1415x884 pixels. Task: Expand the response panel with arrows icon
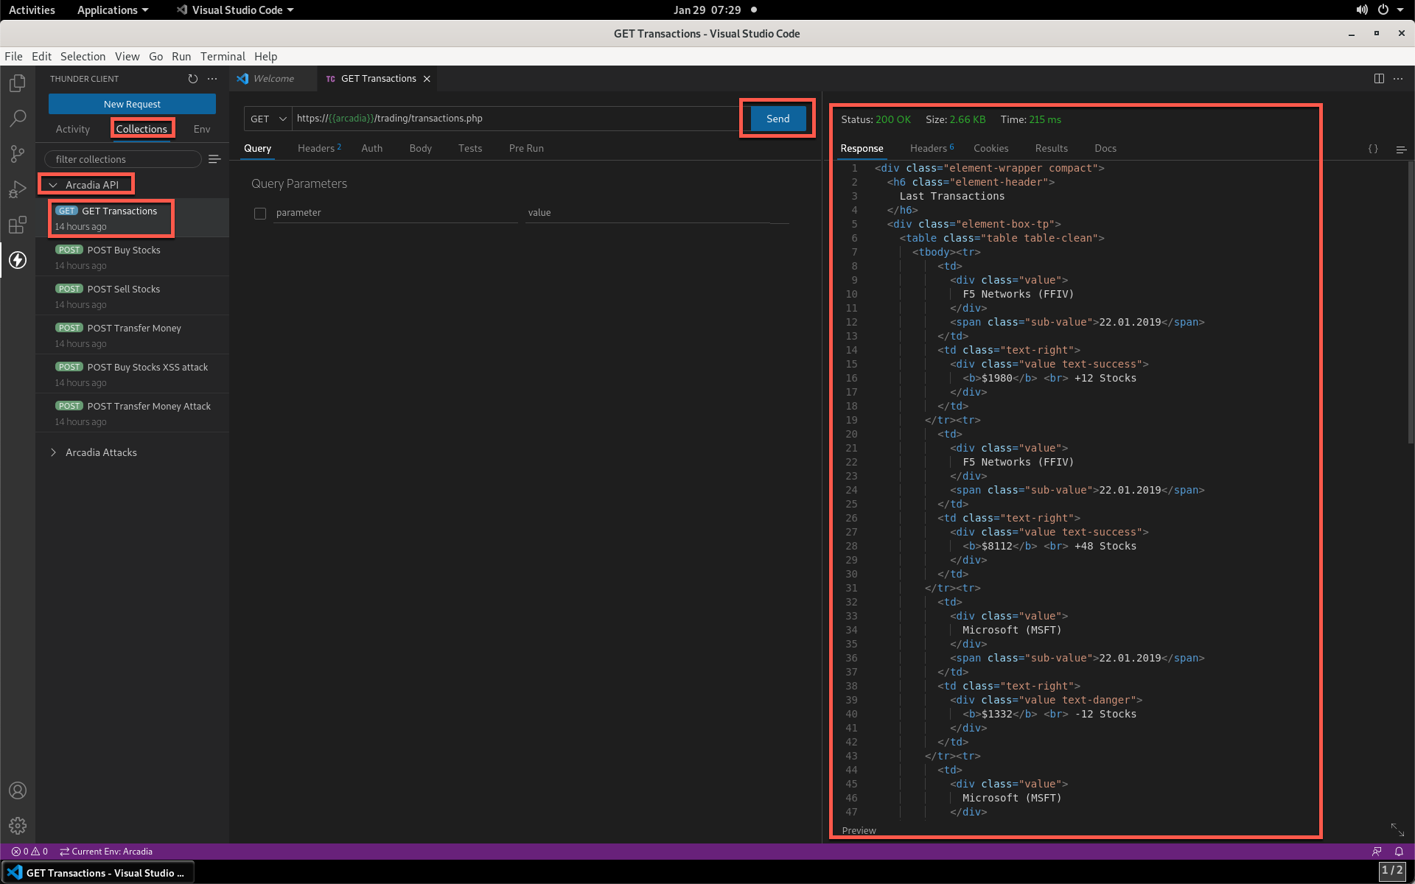point(1397,830)
